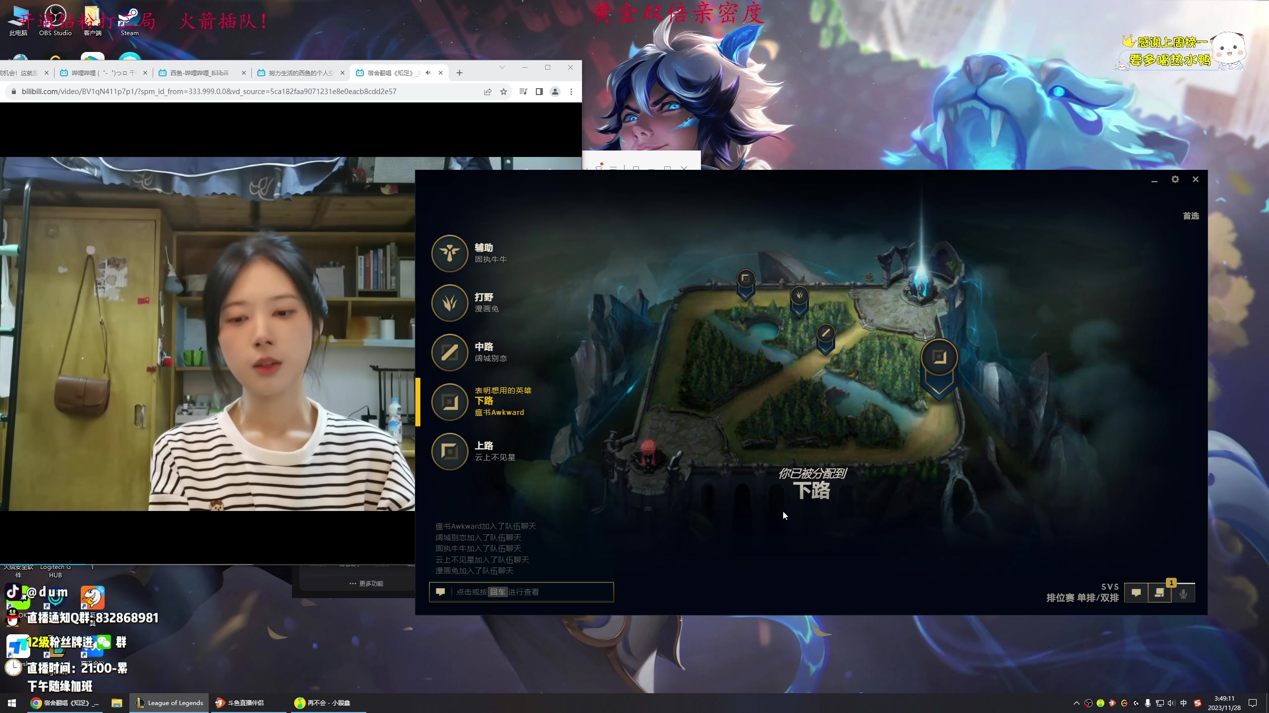Select the 中路 mid lane role icon
The width and height of the screenshot is (1269, 713).
pos(450,352)
